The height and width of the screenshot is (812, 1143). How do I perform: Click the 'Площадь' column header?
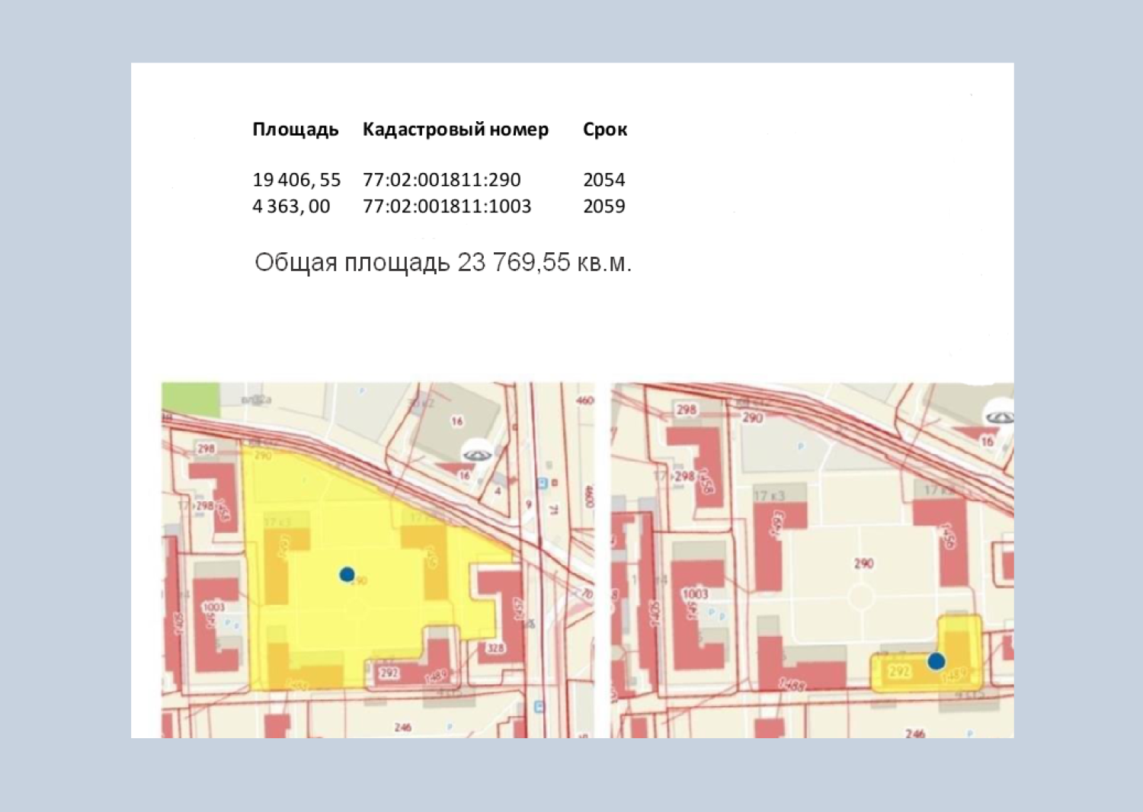(295, 129)
